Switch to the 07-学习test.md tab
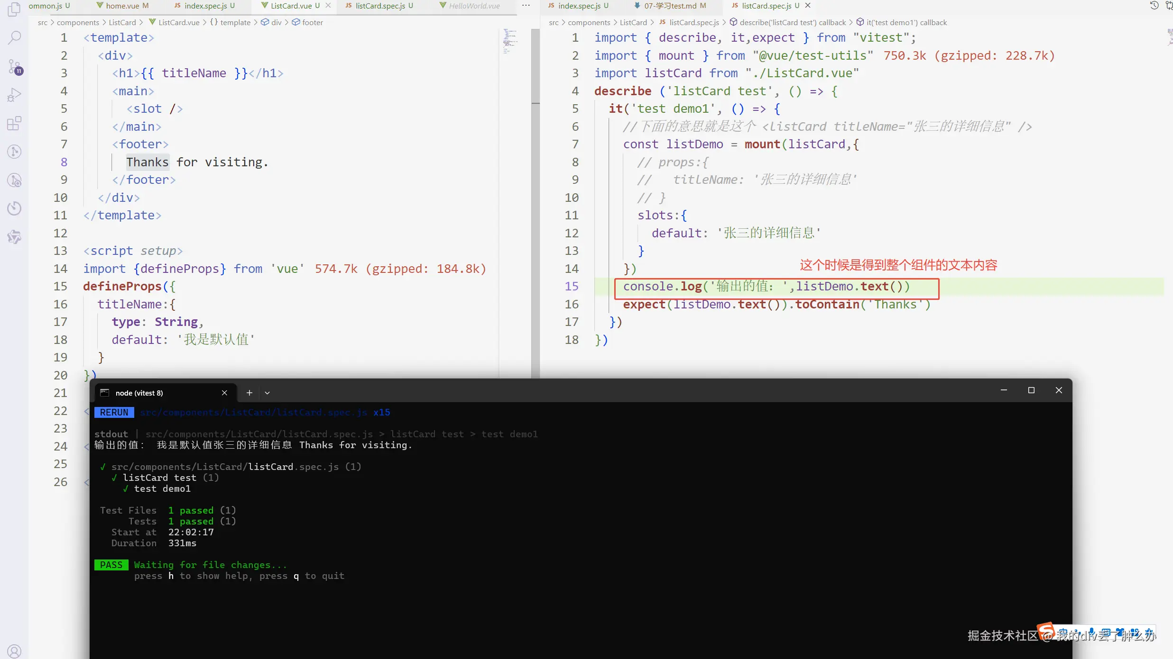 coord(670,6)
